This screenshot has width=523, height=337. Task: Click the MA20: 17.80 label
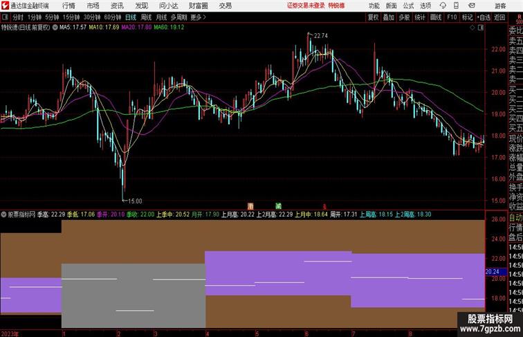[136, 28]
